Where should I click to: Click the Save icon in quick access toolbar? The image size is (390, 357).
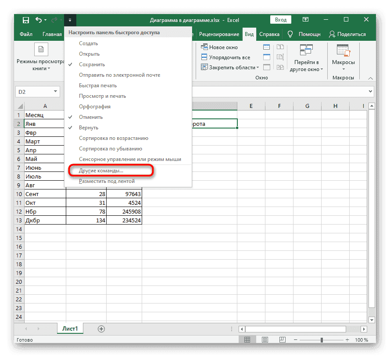[26, 20]
